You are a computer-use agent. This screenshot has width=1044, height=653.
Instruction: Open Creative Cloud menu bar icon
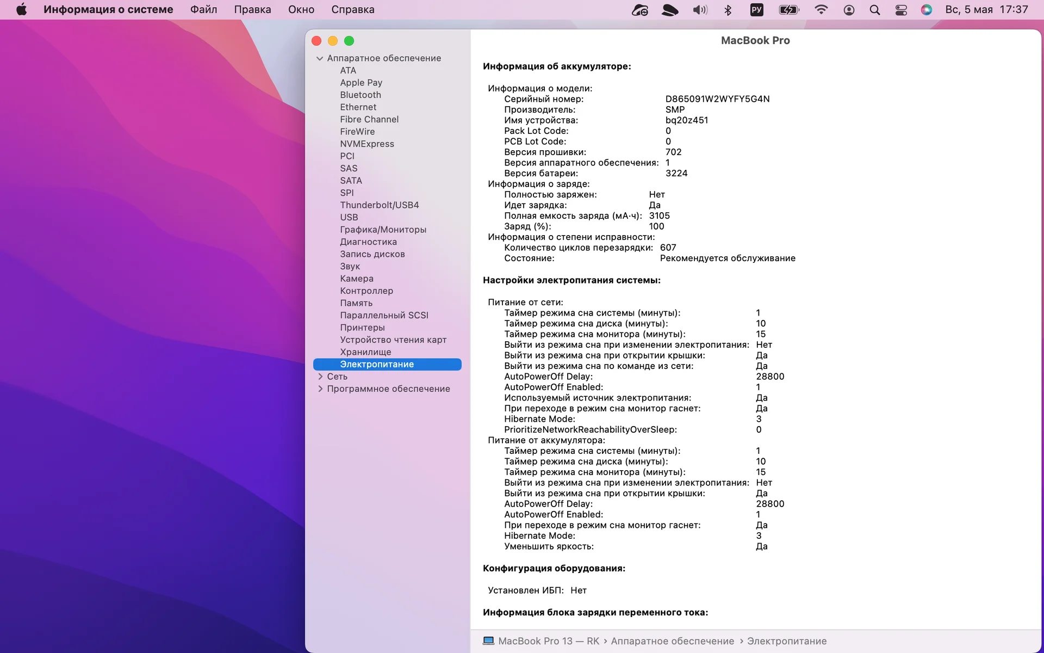[x=640, y=10]
